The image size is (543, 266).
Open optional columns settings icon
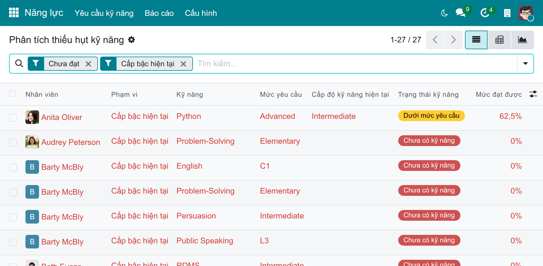(533, 94)
